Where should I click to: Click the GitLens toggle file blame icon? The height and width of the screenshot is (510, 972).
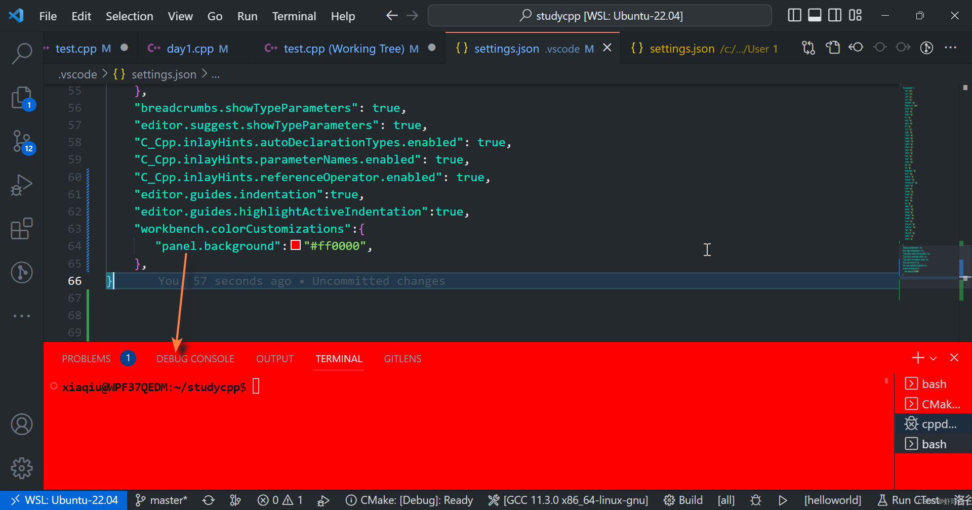pos(926,48)
